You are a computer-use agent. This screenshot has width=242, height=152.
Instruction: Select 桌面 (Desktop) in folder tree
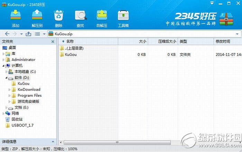[x=9, y=48]
